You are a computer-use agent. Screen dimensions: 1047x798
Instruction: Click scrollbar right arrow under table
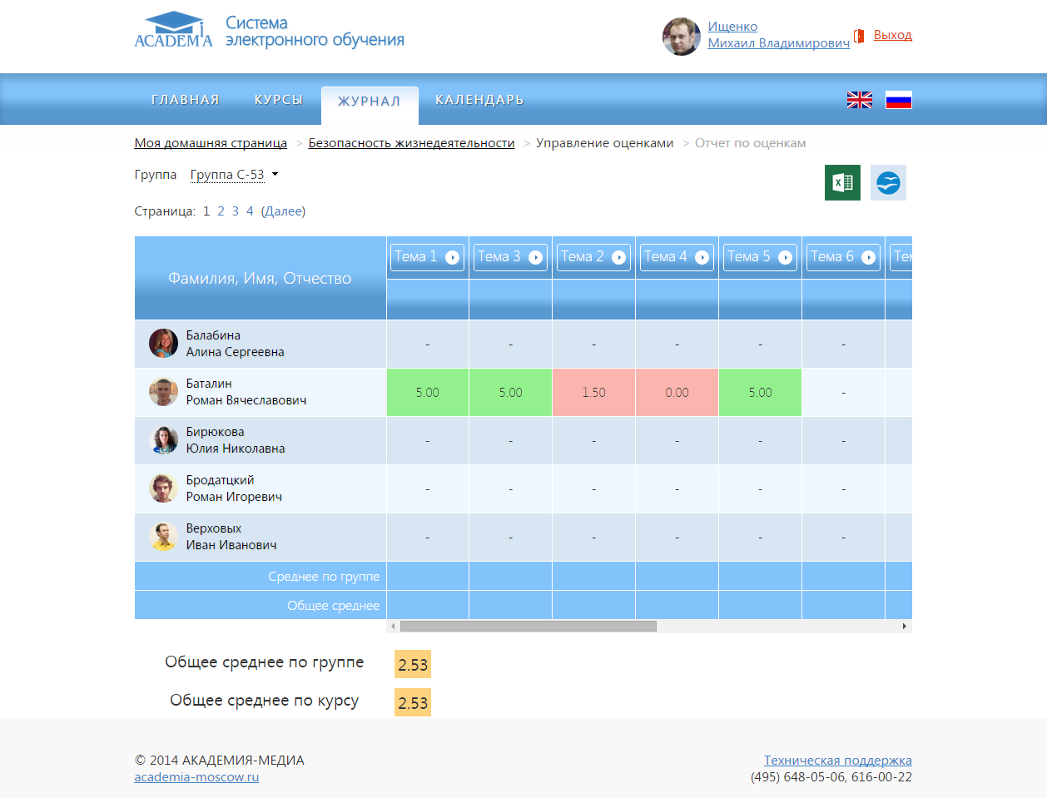pyautogui.click(x=904, y=626)
